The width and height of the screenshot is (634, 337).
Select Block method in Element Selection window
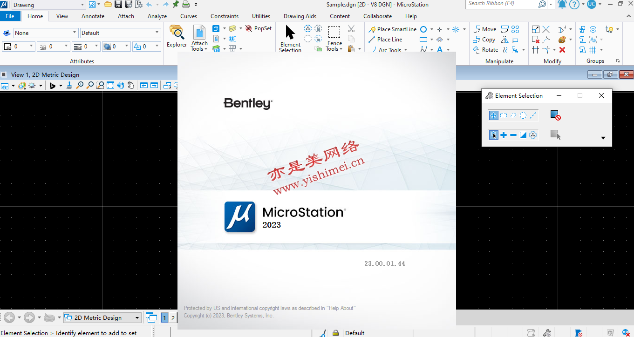point(504,115)
